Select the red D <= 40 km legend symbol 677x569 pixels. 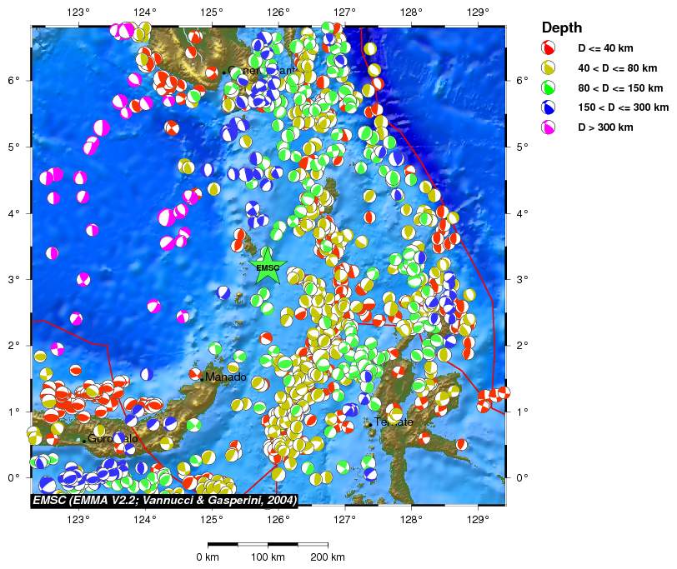point(548,47)
